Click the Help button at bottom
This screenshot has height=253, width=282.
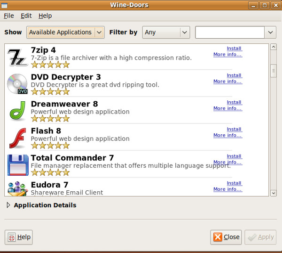click(19, 237)
